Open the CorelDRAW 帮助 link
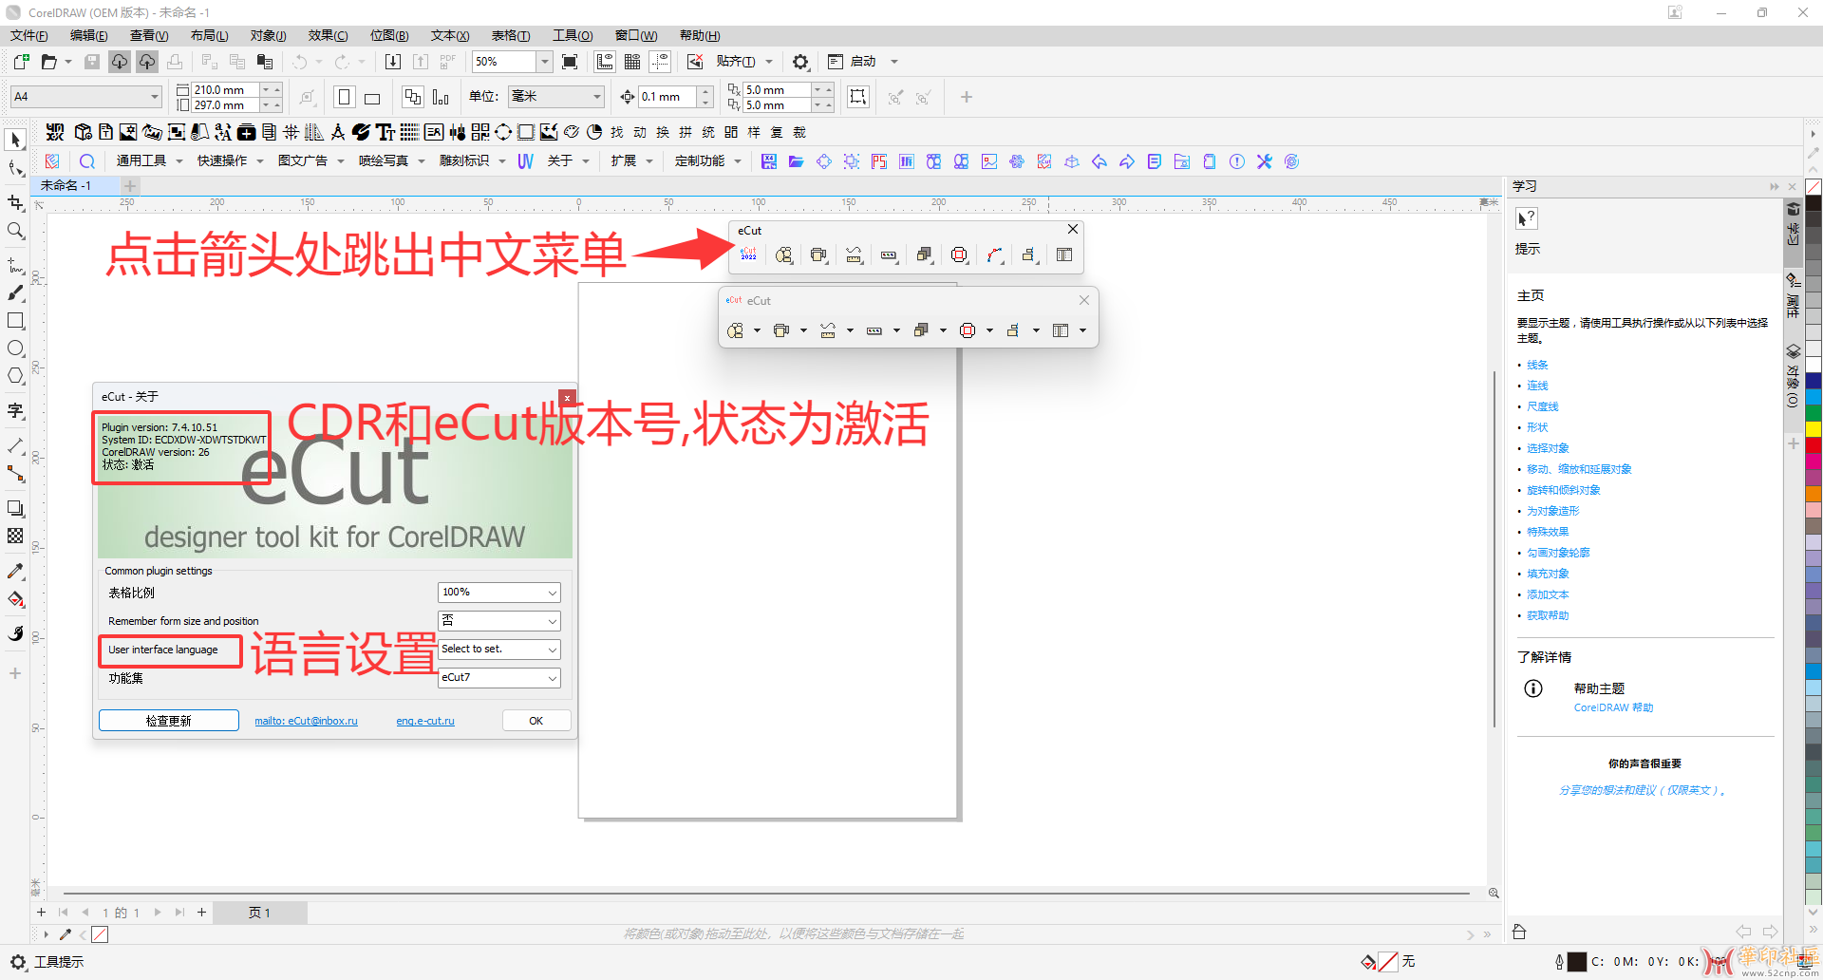Screen dimensions: 1823x980 pyautogui.click(x=1613, y=708)
